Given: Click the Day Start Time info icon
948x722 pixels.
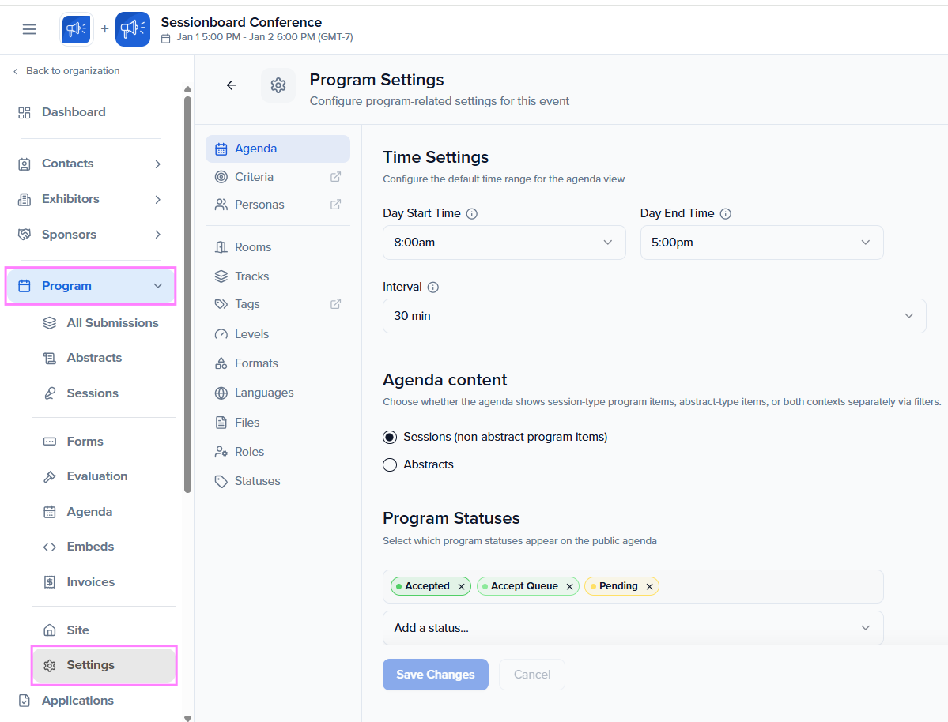Looking at the screenshot, I should [x=472, y=214].
